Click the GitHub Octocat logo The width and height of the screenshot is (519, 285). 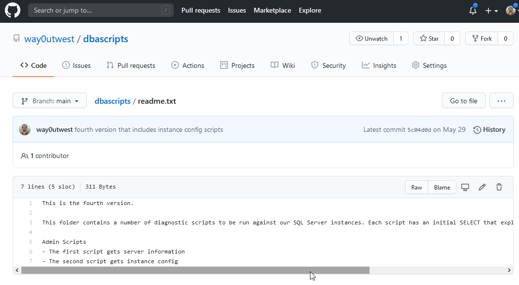[13, 11]
